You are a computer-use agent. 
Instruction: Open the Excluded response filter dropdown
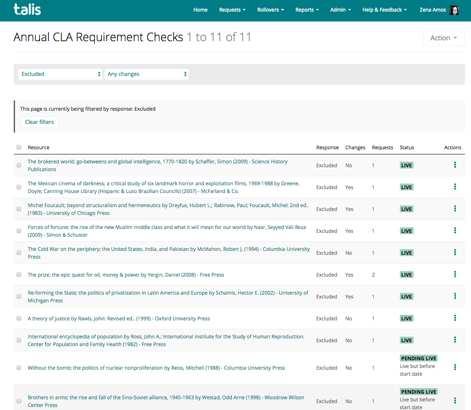coord(60,74)
